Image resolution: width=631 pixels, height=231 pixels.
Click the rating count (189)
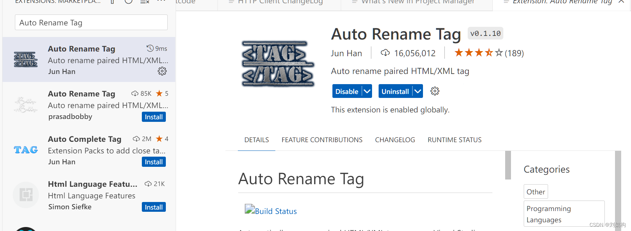[x=514, y=53]
